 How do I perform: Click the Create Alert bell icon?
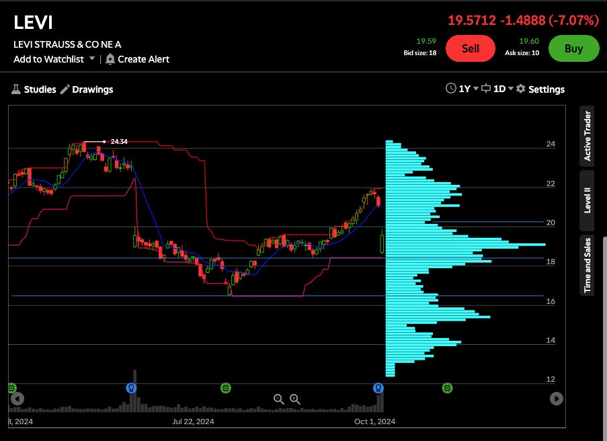click(110, 59)
